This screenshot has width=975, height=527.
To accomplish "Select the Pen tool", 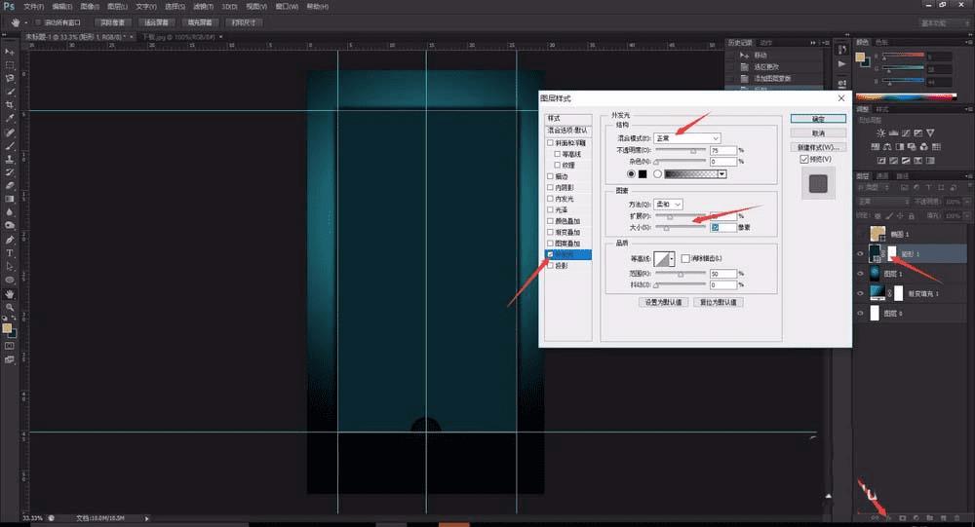I will (10, 239).
